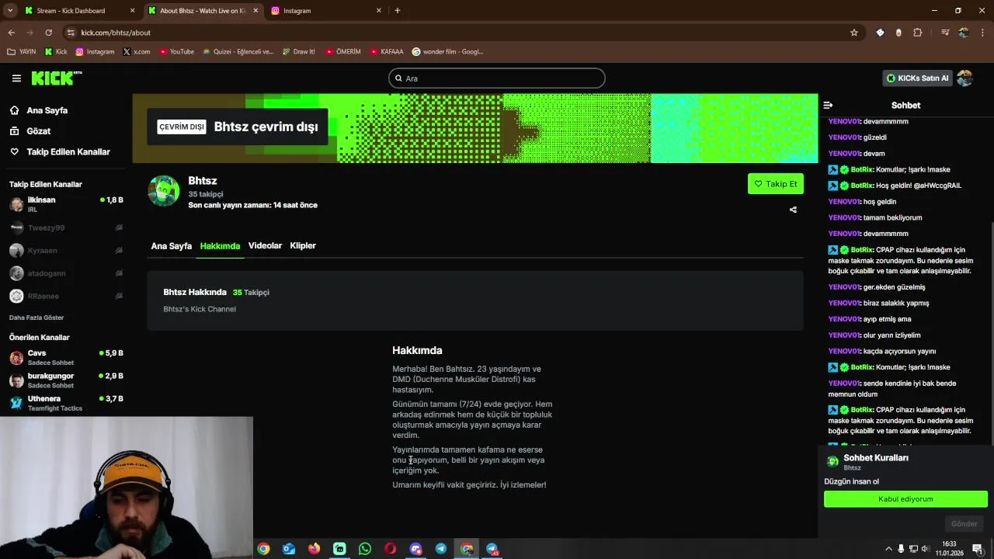Screen dimensions: 994x559
Task: Open Telegram icon with red badge in taskbar
Action: point(492,549)
